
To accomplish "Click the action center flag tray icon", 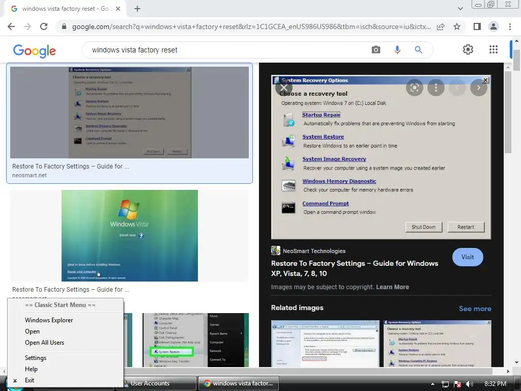I will (457, 384).
